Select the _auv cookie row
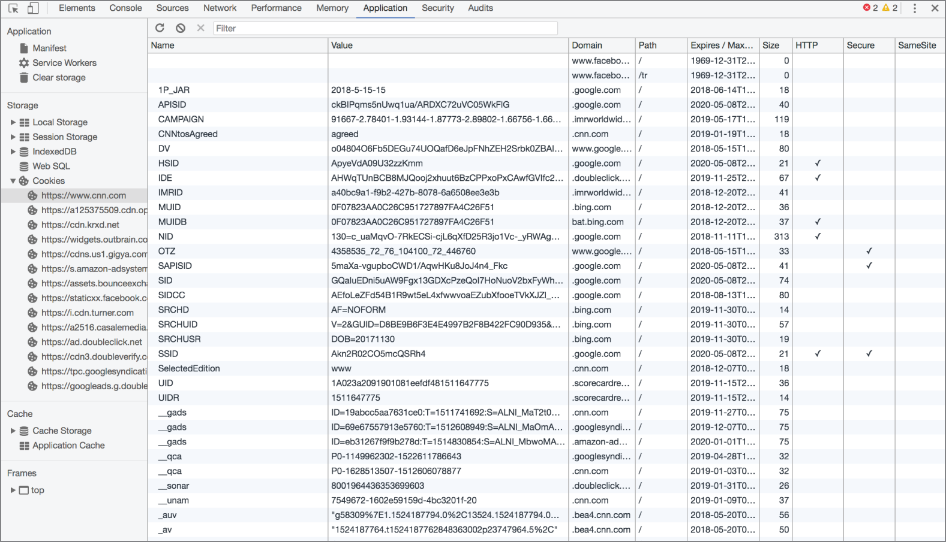Image resolution: width=946 pixels, height=542 pixels. point(546,515)
